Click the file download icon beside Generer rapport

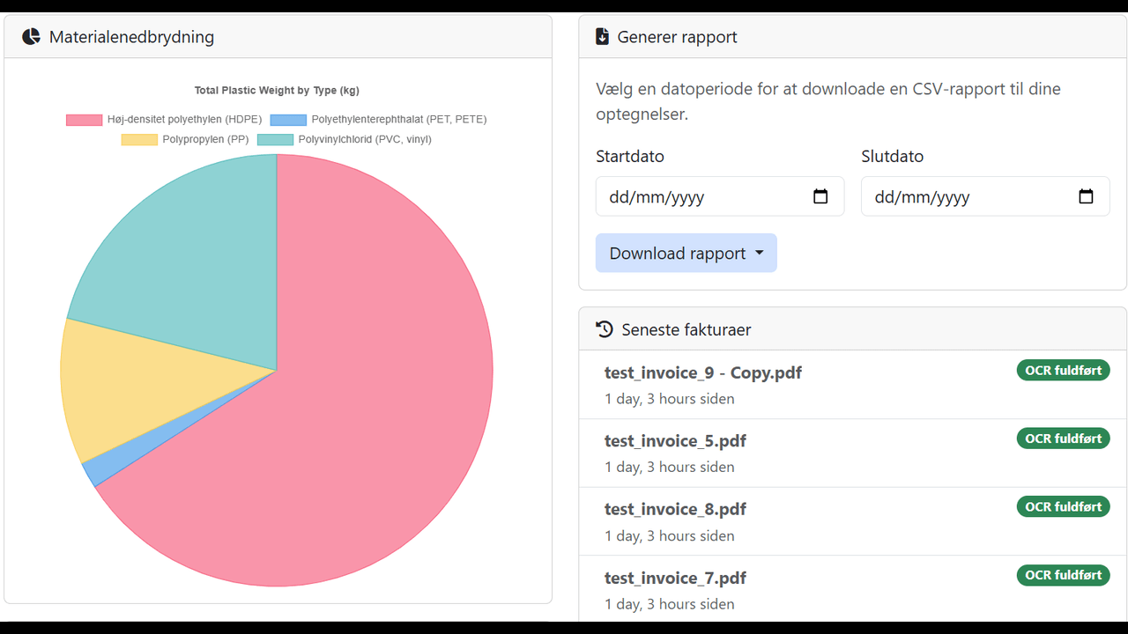click(x=603, y=37)
